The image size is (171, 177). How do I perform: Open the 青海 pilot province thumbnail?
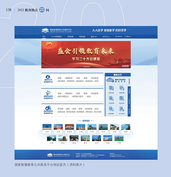click(108, 140)
